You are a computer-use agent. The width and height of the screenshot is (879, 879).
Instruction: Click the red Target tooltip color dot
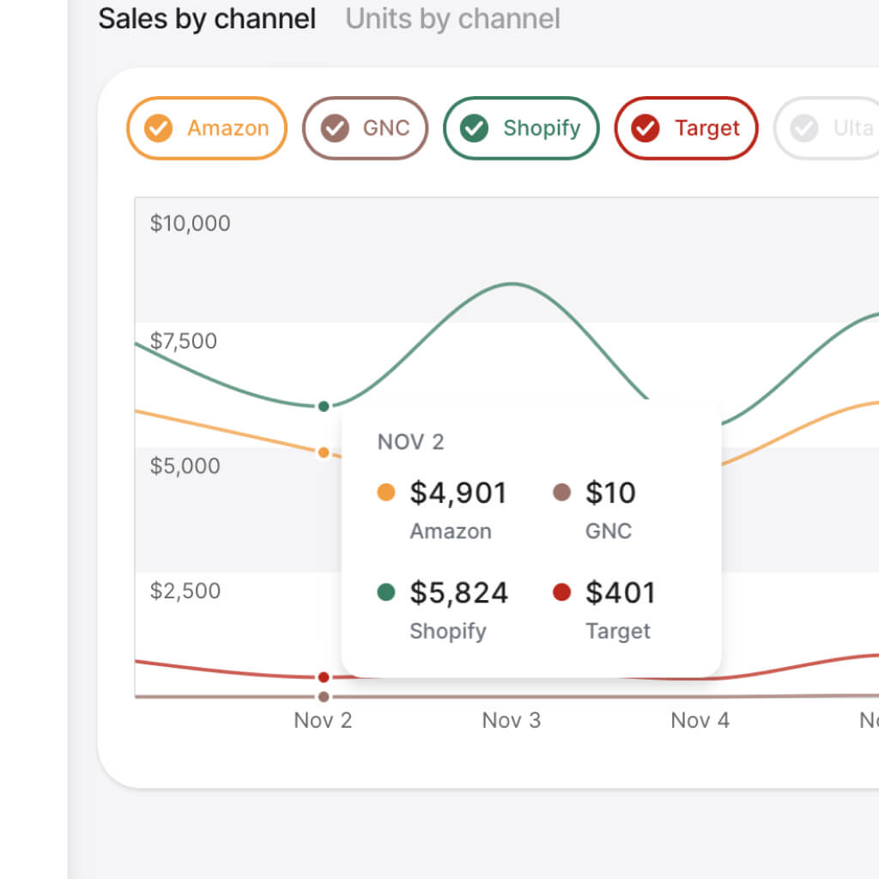561,592
